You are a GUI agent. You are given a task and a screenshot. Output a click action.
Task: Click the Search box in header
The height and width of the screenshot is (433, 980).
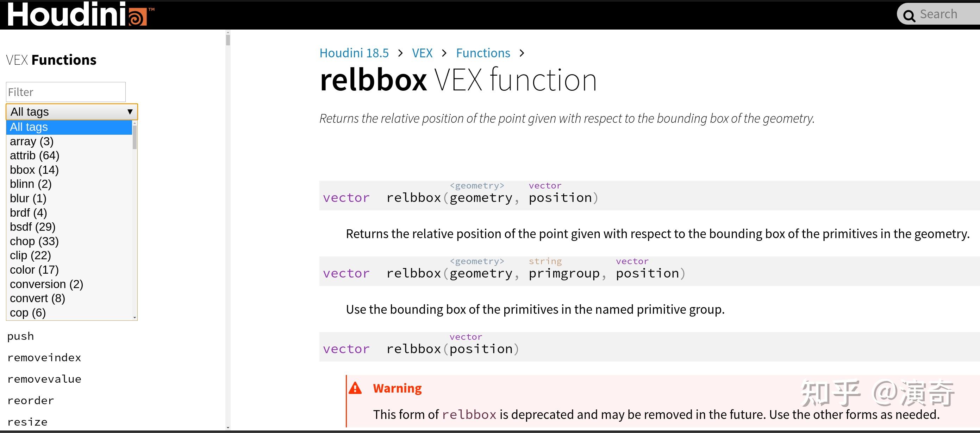coord(943,14)
